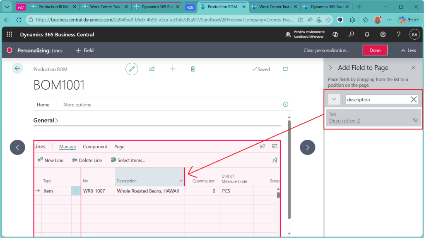Image resolution: width=424 pixels, height=238 pixels.
Task: Open the Business Central search magnifier
Action: click(x=351, y=35)
